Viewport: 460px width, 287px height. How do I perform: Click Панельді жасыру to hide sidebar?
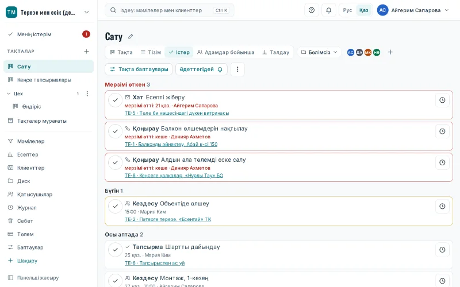(x=48, y=278)
